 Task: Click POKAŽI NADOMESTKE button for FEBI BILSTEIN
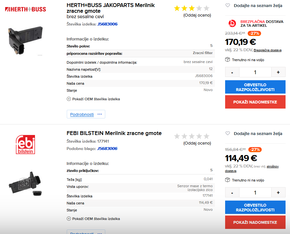click(x=255, y=222)
